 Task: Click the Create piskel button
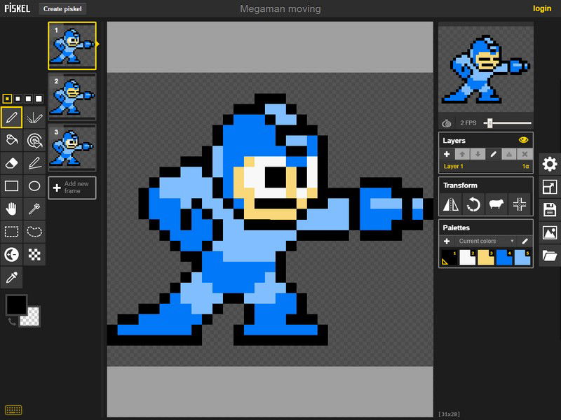click(62, 9)
